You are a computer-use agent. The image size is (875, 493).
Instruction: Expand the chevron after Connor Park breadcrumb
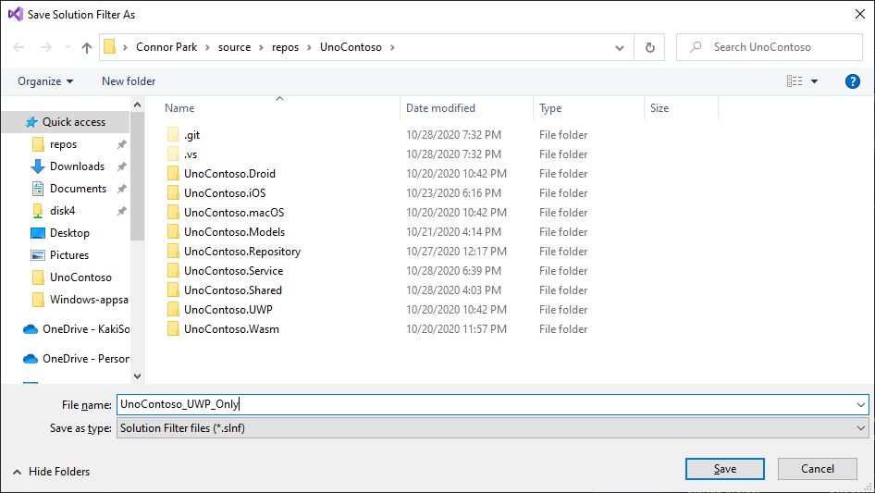[207, 47]
